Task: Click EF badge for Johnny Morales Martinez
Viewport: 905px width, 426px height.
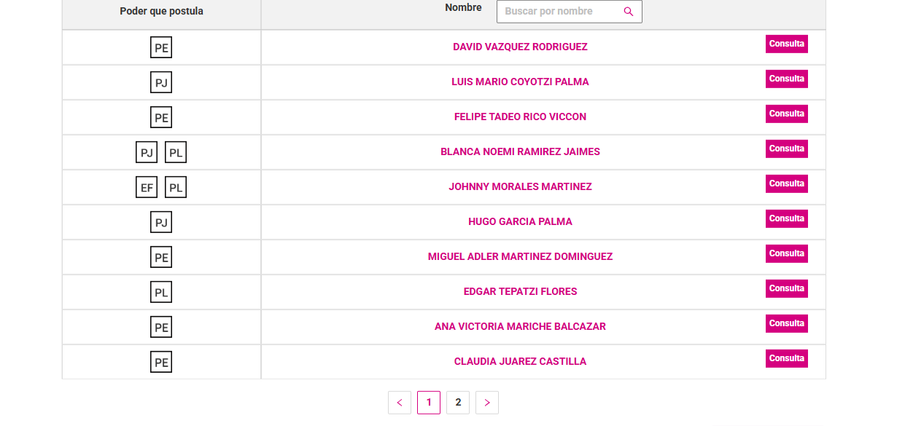Action: tap(147, 187)
